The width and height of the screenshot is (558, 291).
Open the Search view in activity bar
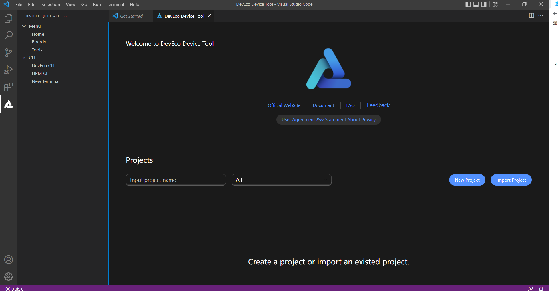pos(9,35)
